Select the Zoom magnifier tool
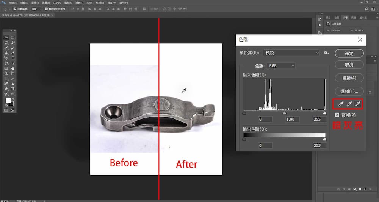 [x=6, y=74]
